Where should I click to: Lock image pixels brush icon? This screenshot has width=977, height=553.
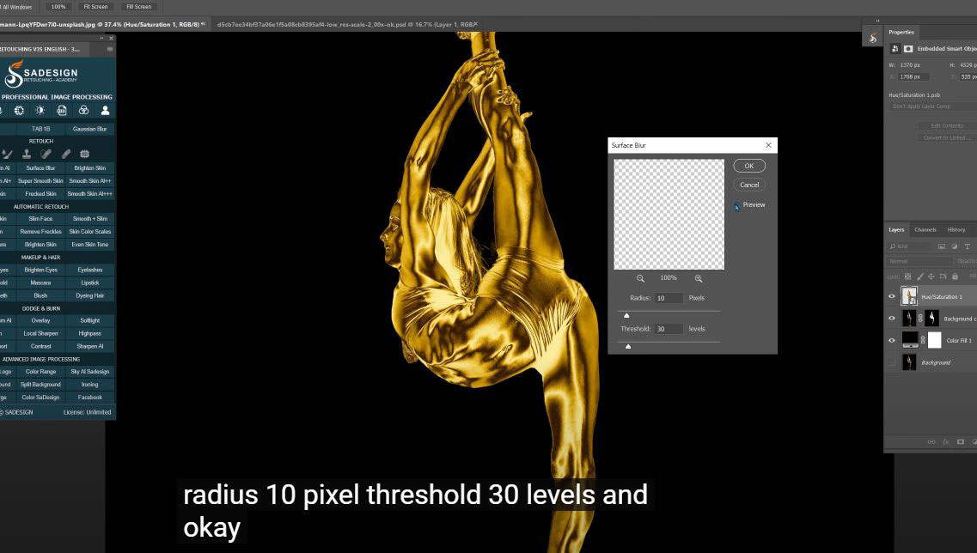(x=919, y=276)
